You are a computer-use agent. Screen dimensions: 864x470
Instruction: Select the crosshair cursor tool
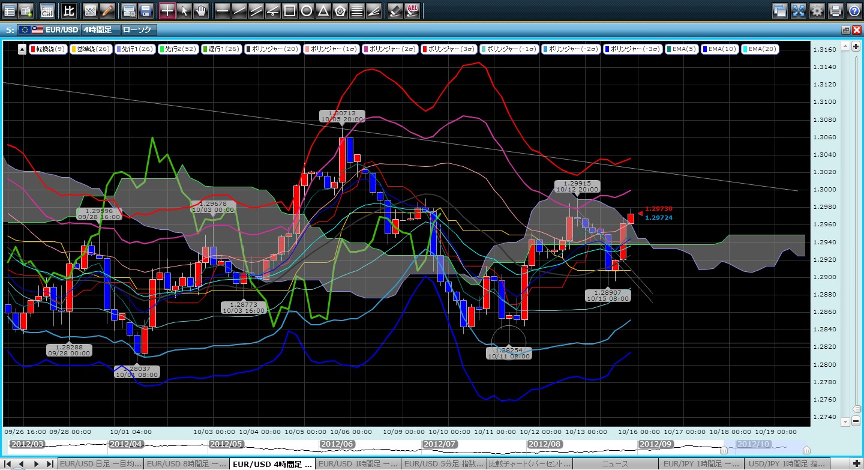(x=167, y=10)
